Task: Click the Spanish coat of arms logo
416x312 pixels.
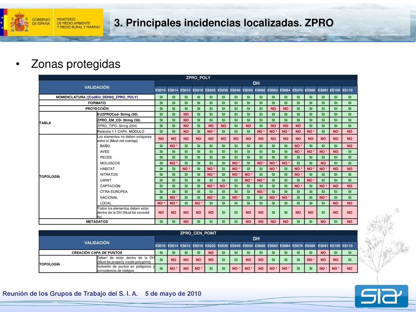Action: coord(19,22)
